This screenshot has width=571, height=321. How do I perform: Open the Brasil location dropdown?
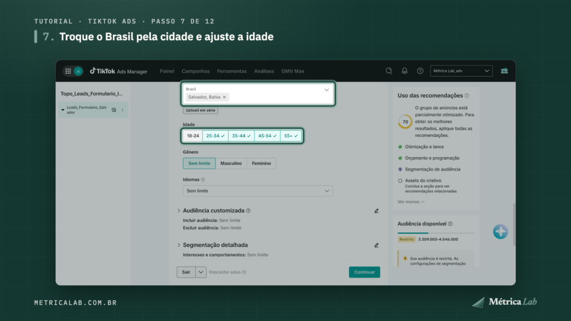[x=327, y=90]
